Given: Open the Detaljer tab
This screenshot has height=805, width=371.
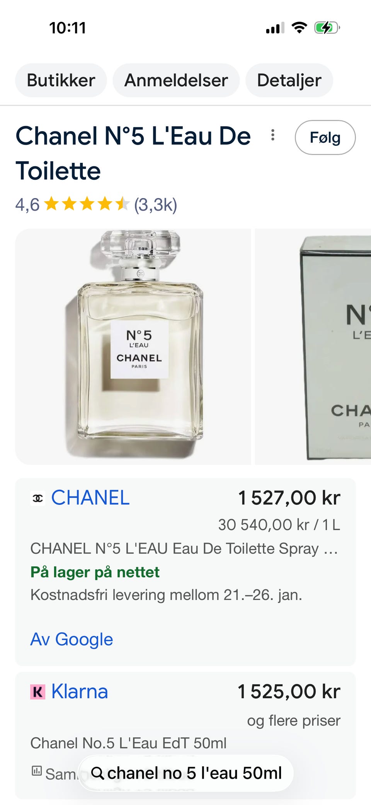Looking at the screenshot, I should pyautogui.click(x=289, y=80).
